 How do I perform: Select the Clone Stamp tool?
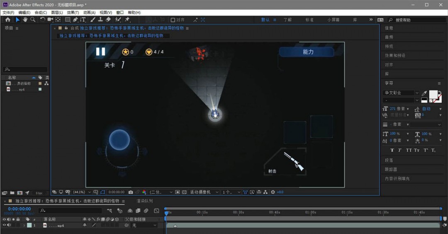[100, 19]
